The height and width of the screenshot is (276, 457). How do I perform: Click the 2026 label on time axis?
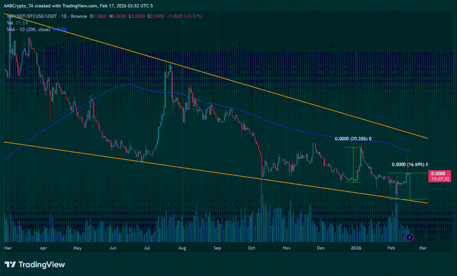(x=356, y=248)
